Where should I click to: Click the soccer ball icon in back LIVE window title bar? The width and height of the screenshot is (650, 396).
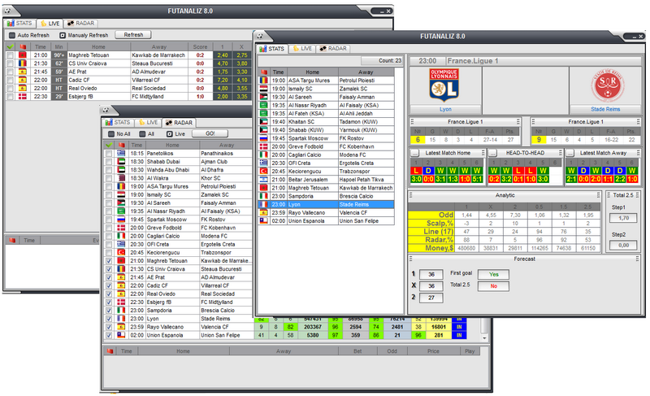pos(8,11)
